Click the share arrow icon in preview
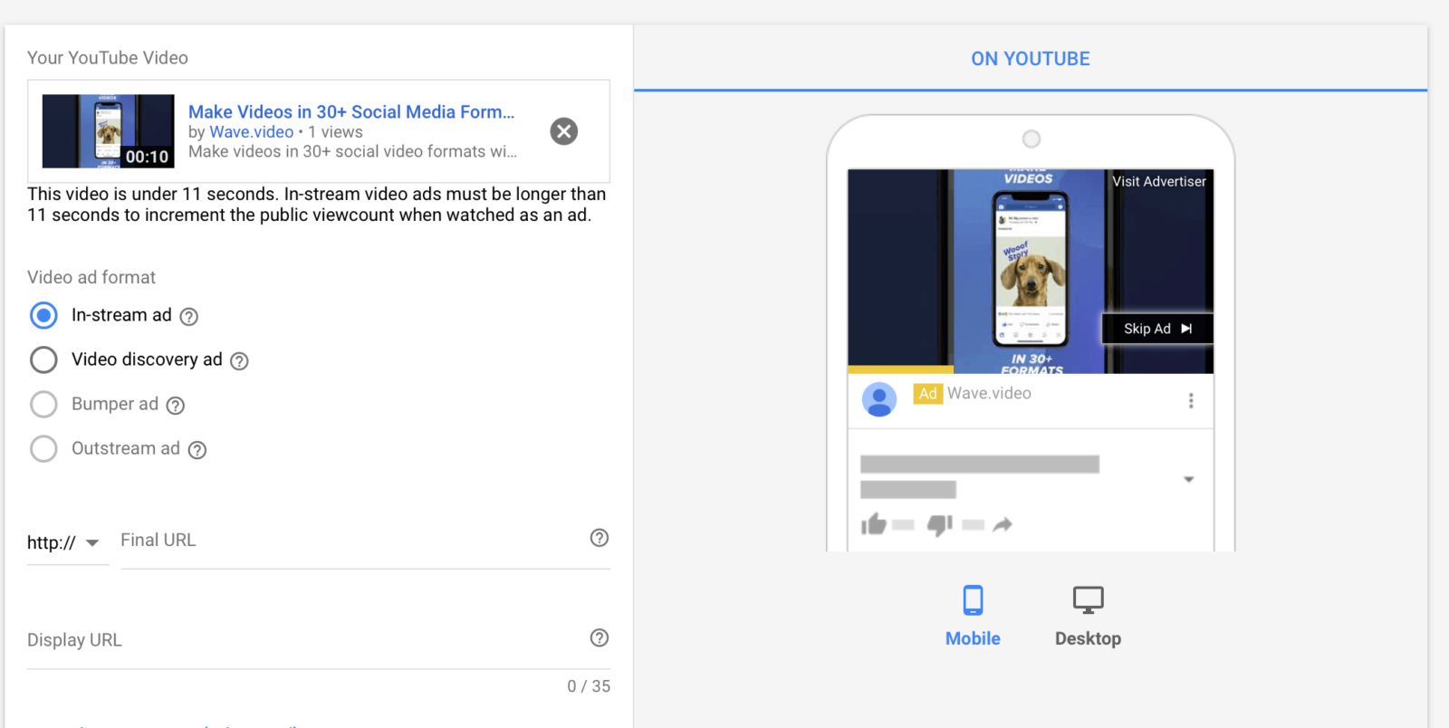1449x728 pixels. click(x=1003, y=524)
